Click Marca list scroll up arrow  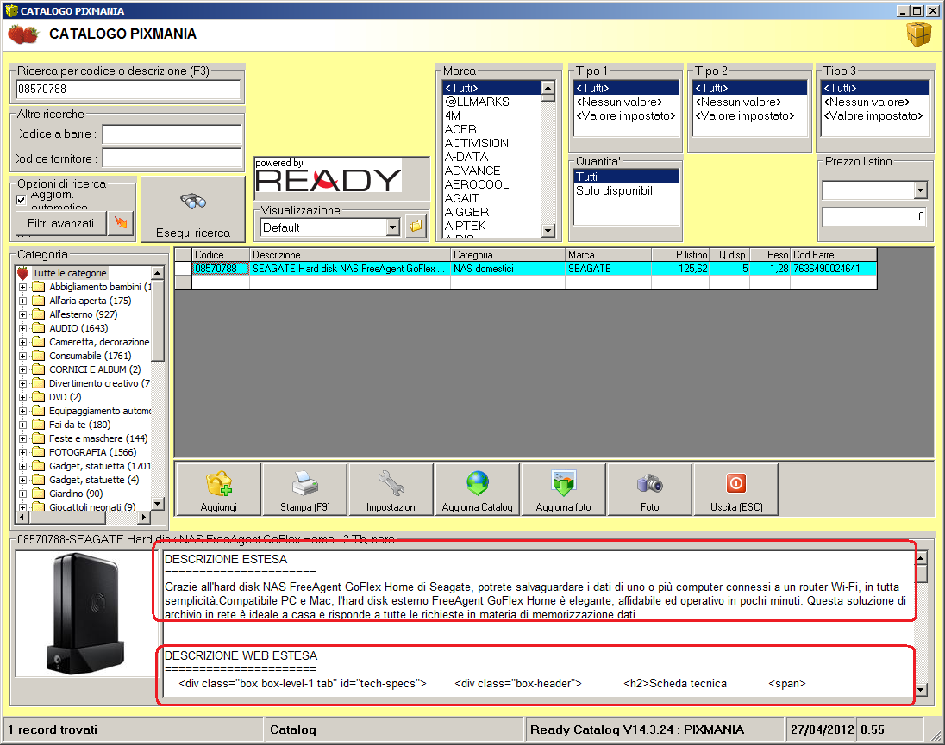(x=548, y=88)
